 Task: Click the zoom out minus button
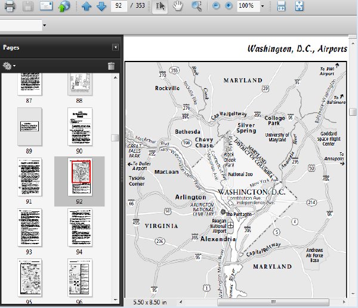[216, 6]
